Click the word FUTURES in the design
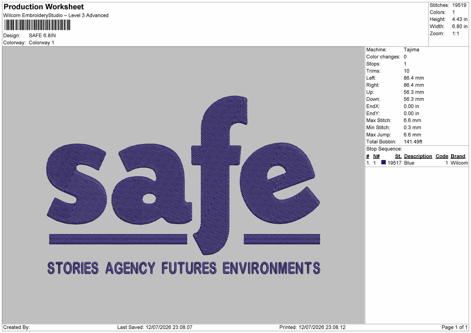 [x=189, y=268]
